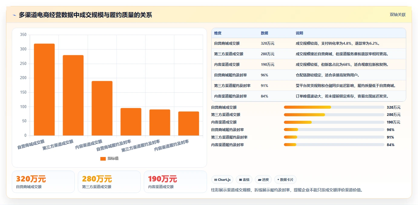
Task: Click the 280万元 progress bar
Action: coord(334,115)
